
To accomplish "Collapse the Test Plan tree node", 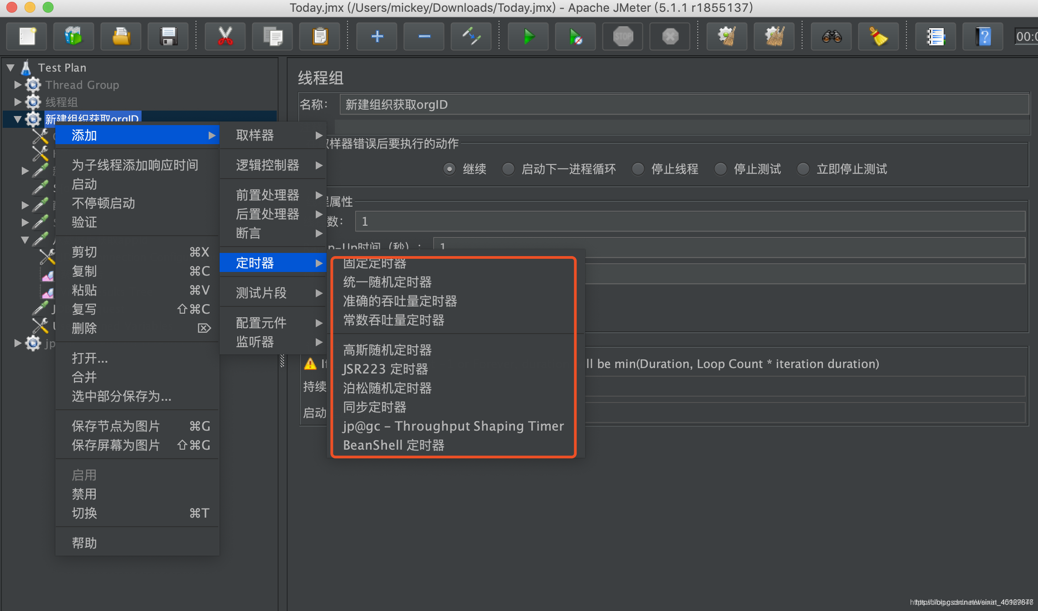I will (11, 68).
